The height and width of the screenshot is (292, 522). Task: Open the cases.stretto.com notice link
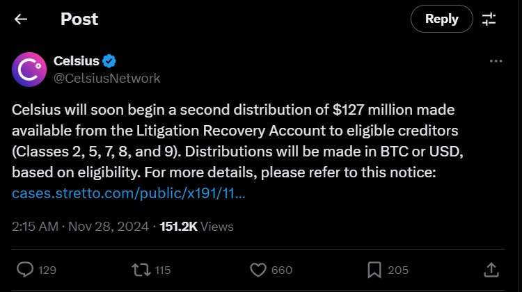(x=129, y=193)
